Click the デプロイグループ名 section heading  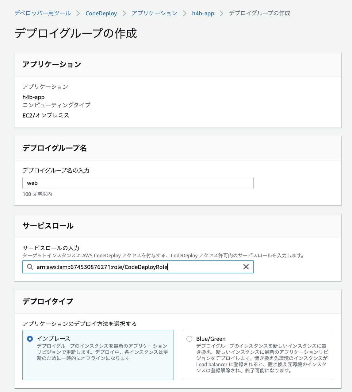[x=55, y=148]
